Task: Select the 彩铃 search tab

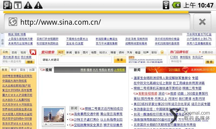Action: [x=154, y=52]
